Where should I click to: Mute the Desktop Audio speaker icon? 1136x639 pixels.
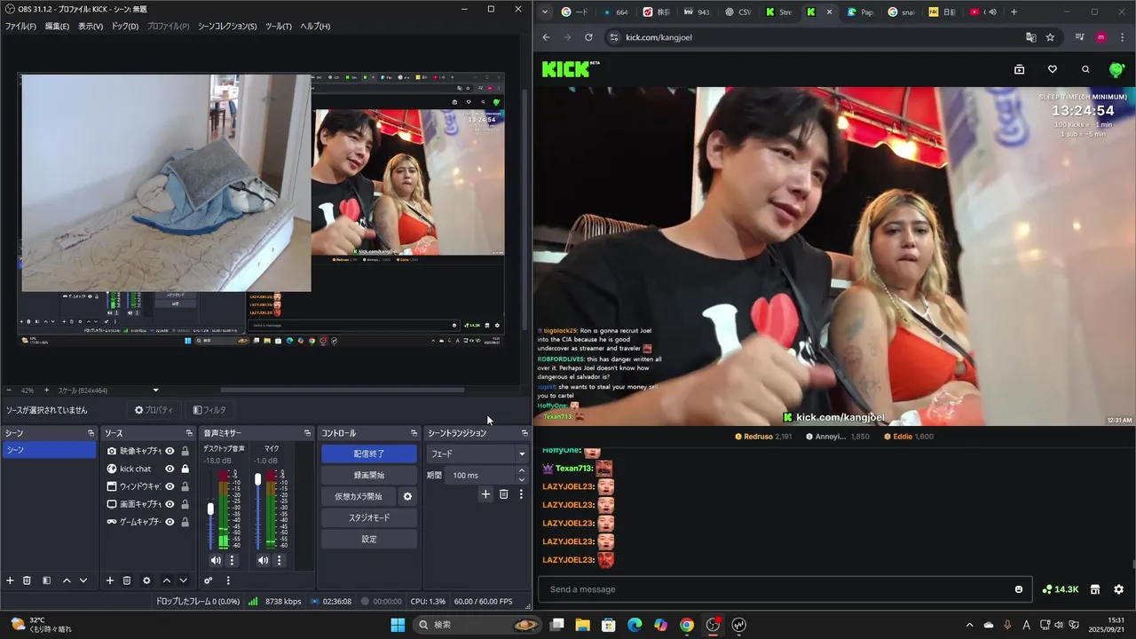[x=216, y=560]
